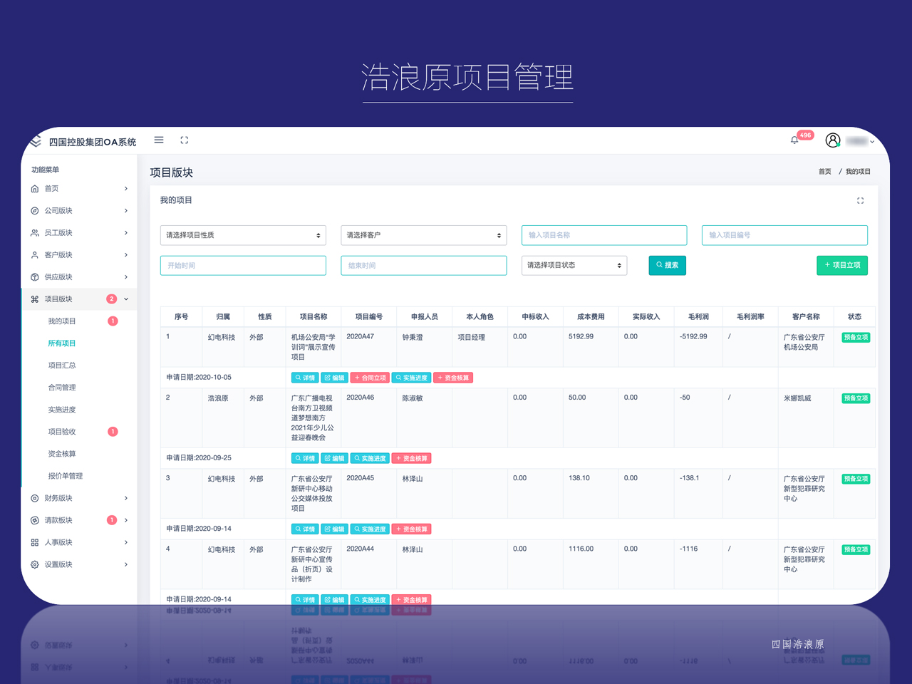912x684 pixels.
Task: Click the 设置版块 gear icon
Action: [x=35, y=564]
